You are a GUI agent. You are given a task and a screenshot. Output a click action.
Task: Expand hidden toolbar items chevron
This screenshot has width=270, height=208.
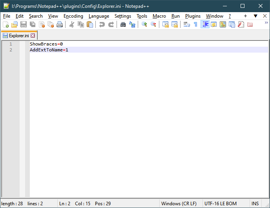tap(266, 22)
